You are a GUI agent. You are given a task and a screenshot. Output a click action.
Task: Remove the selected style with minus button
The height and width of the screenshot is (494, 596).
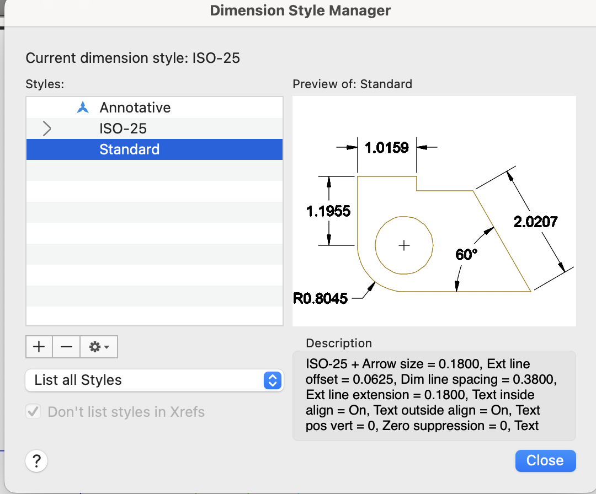click(x=67, y=347)
